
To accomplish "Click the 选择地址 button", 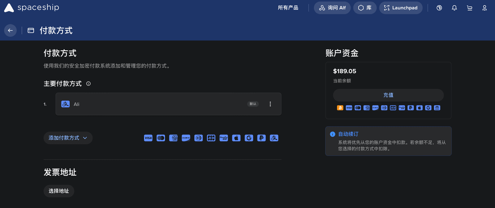I will 59,191.
